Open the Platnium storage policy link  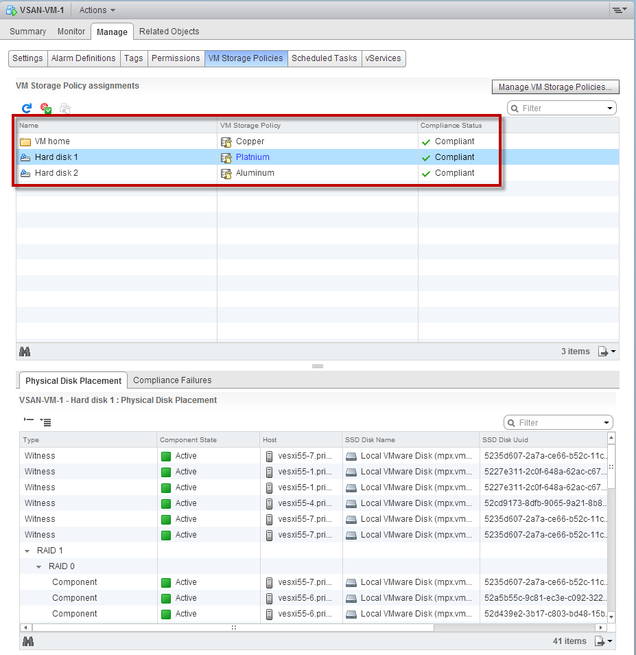pyautogui.click(x=252, y=157)
